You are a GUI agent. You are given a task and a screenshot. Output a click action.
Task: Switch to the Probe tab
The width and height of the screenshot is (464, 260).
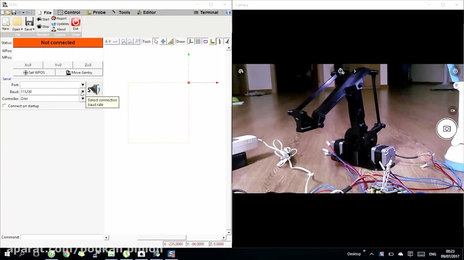click(x=96, y=12)
